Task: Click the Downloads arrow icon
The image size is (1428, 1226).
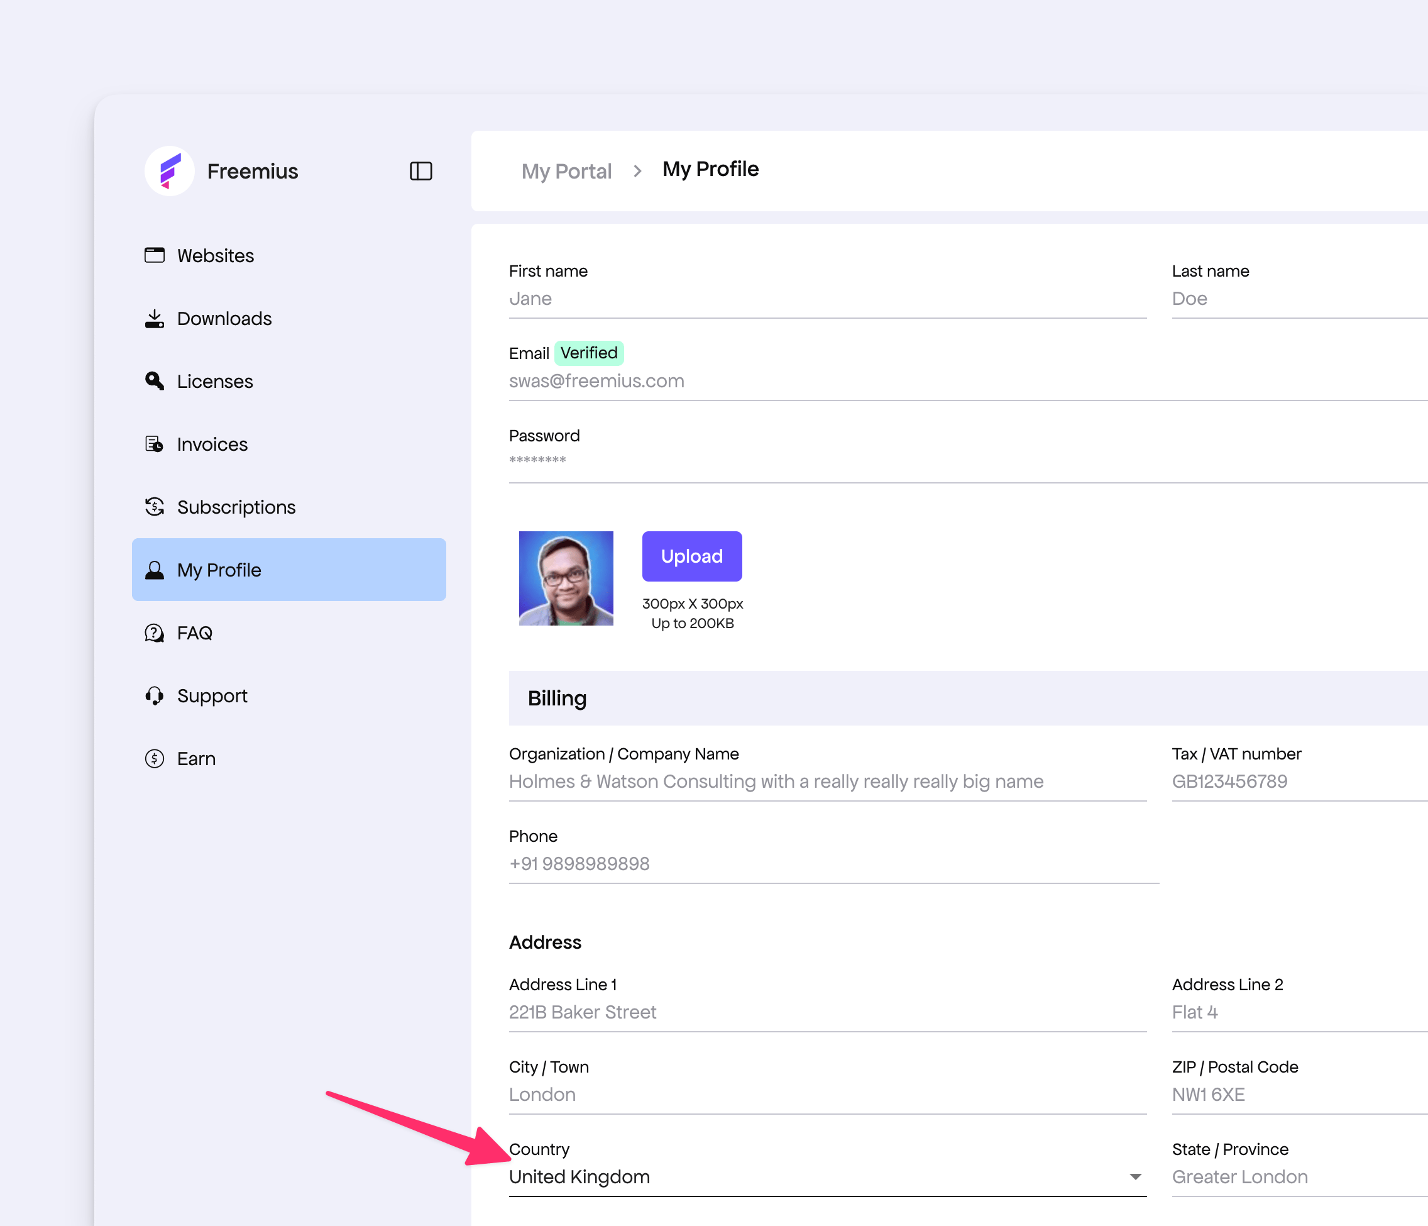Action: 155,319
